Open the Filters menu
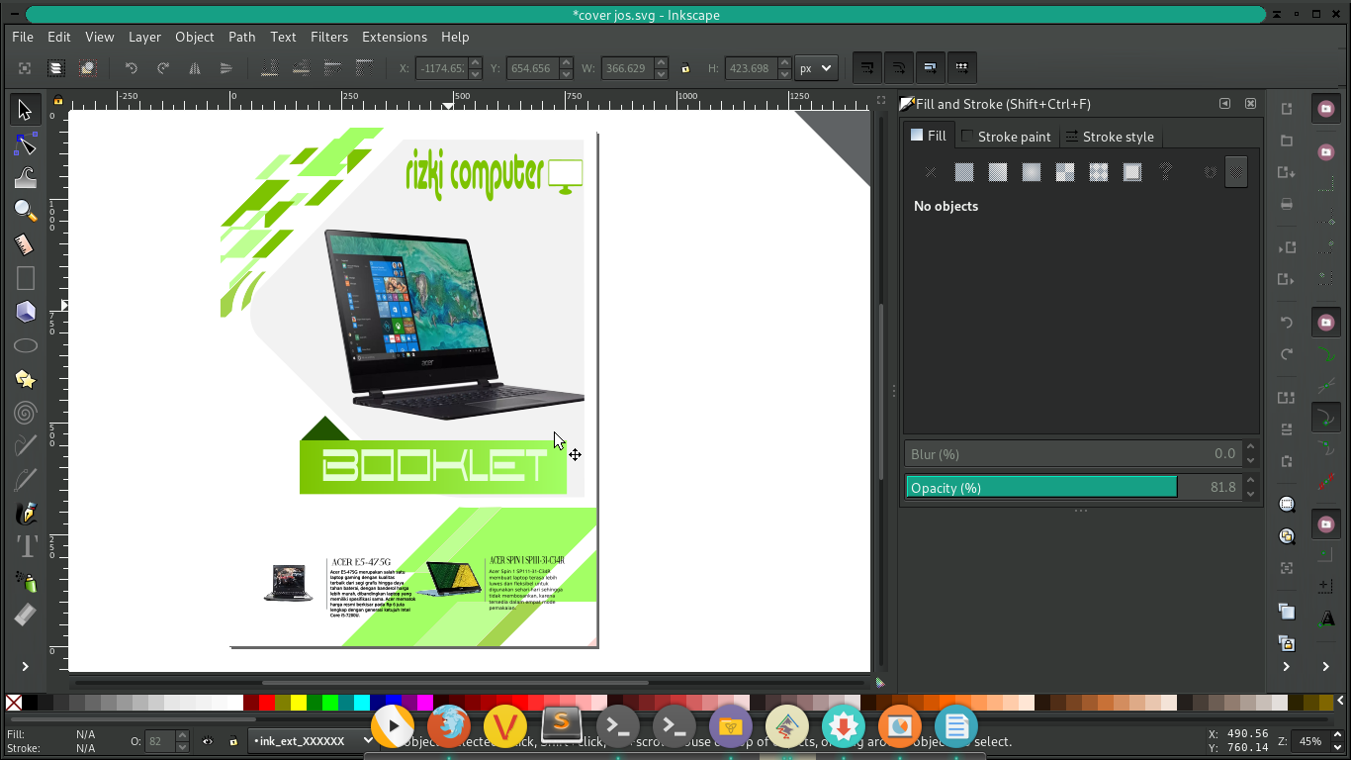 point(329,37)
